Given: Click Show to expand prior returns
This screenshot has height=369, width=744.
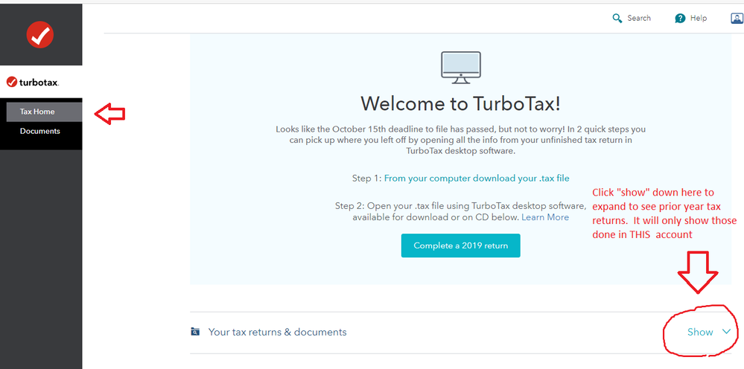Looking at the screenshot, I should pos(699,332).
